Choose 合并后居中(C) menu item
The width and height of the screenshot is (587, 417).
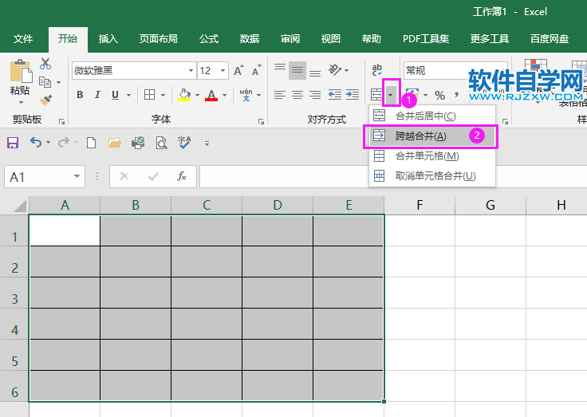432,116
